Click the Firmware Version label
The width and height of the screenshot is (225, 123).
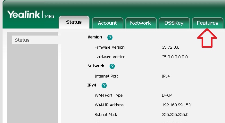[x=110, y=47]
